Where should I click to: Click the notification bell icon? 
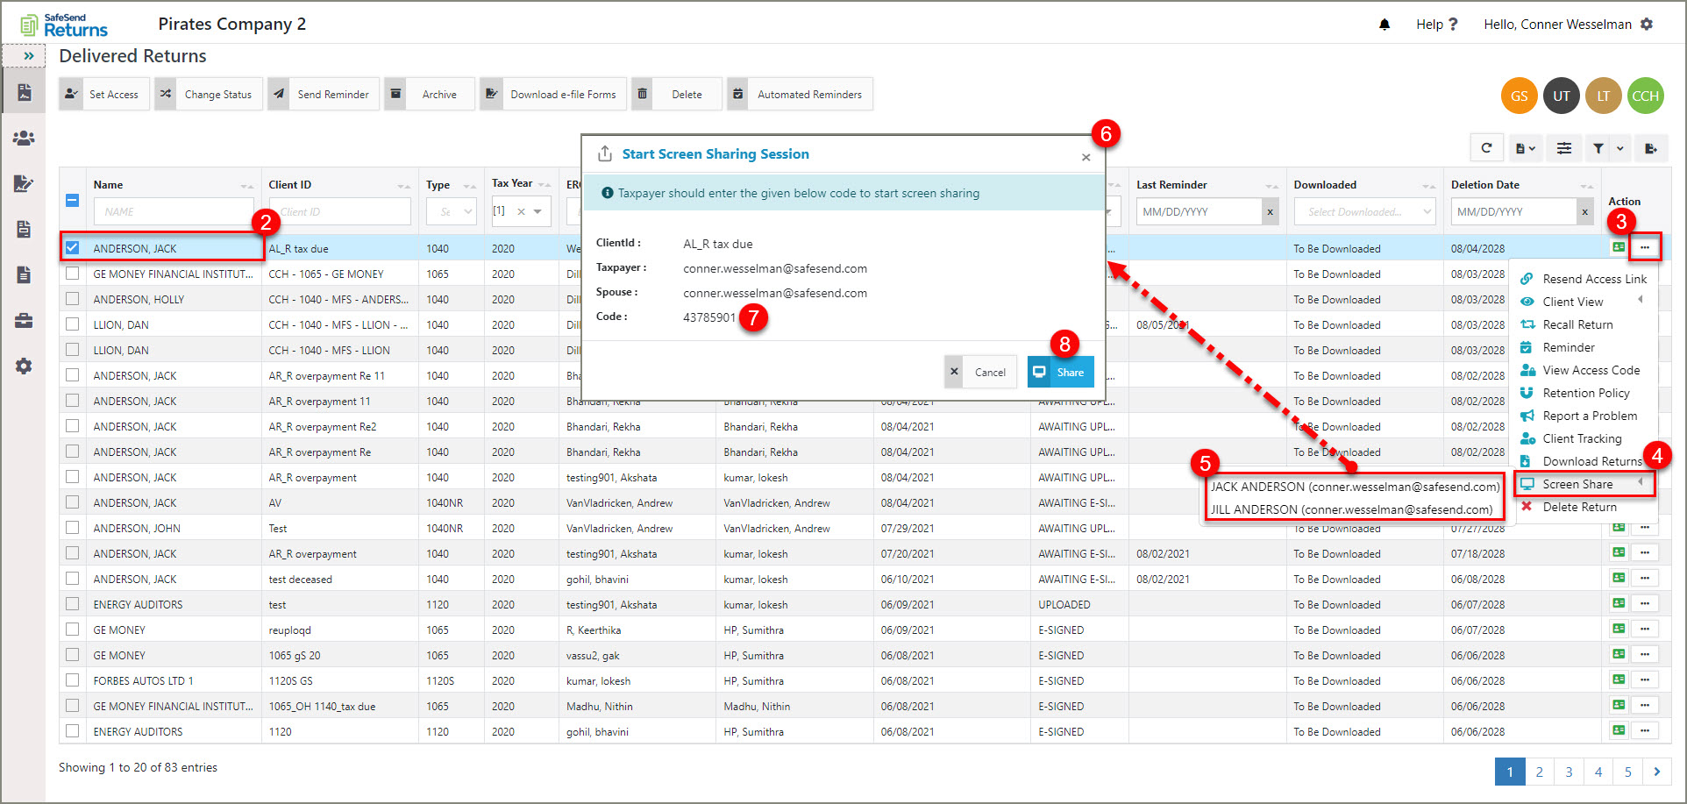point(1384,25)
